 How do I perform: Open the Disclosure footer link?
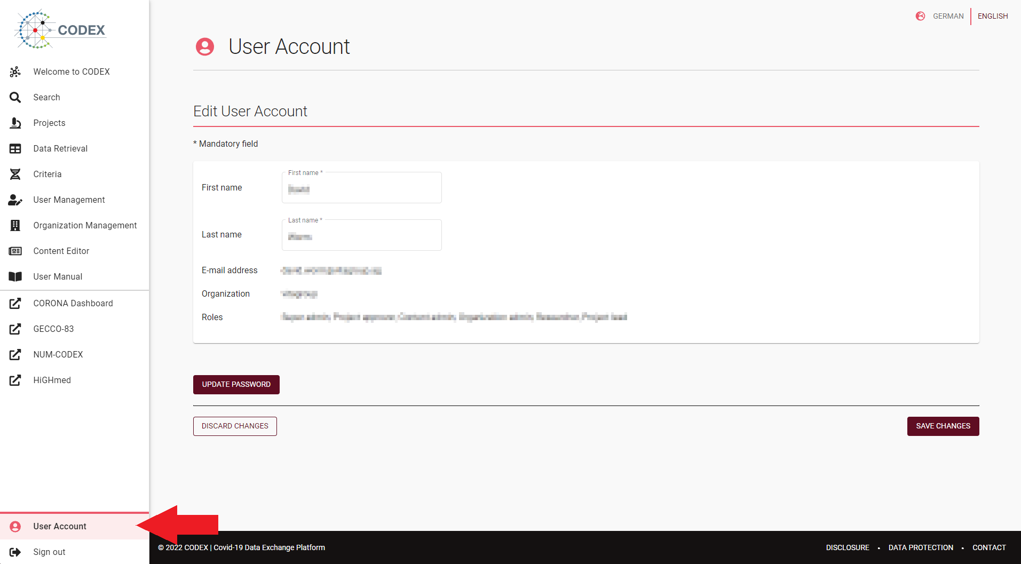pyautogui.click(x=848, y=547)
